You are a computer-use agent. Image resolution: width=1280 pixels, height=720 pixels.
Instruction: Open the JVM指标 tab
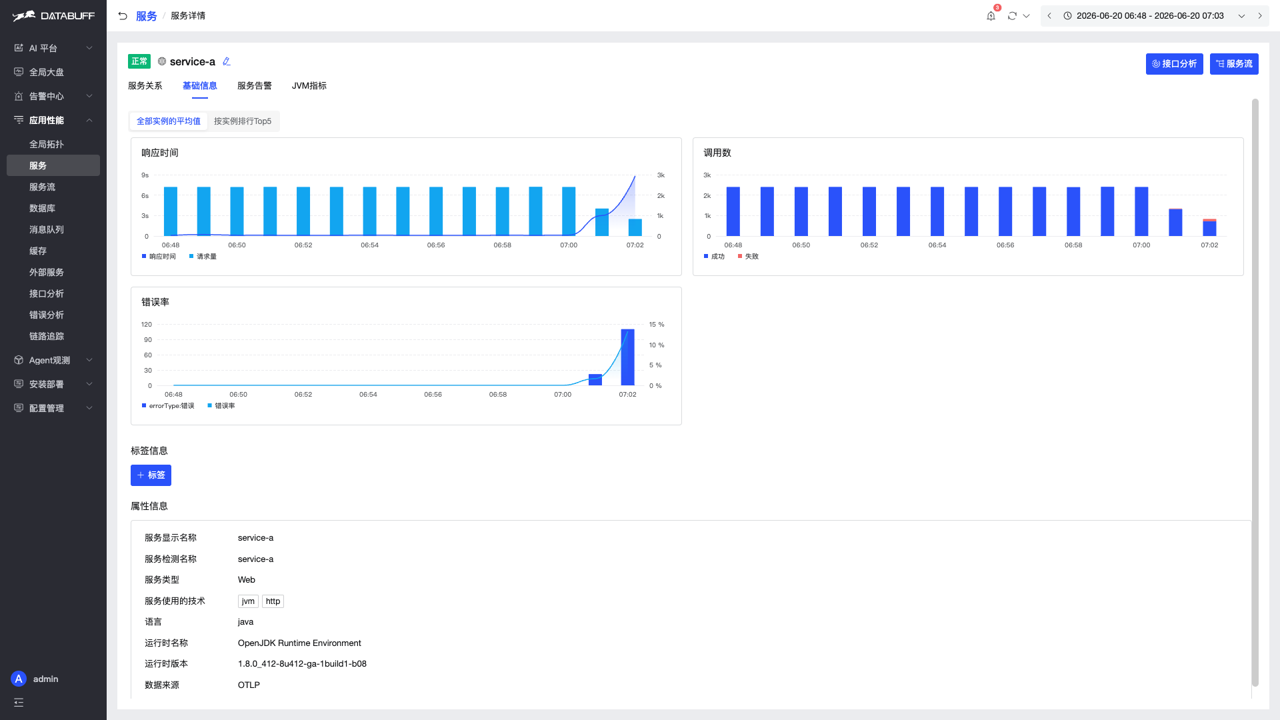309,86
